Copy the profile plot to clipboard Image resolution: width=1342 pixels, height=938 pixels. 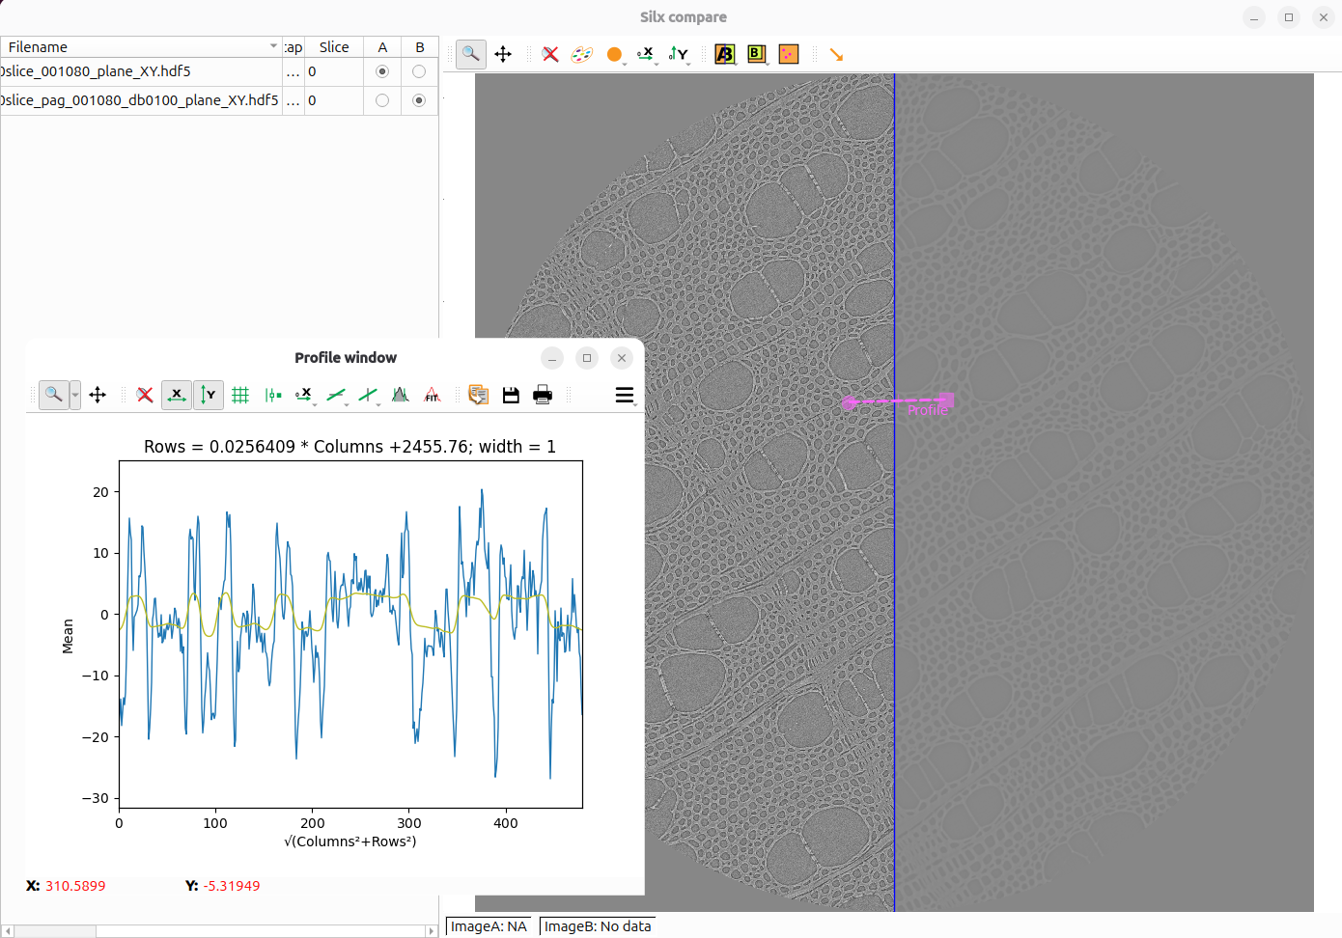[x=478, y=394]
